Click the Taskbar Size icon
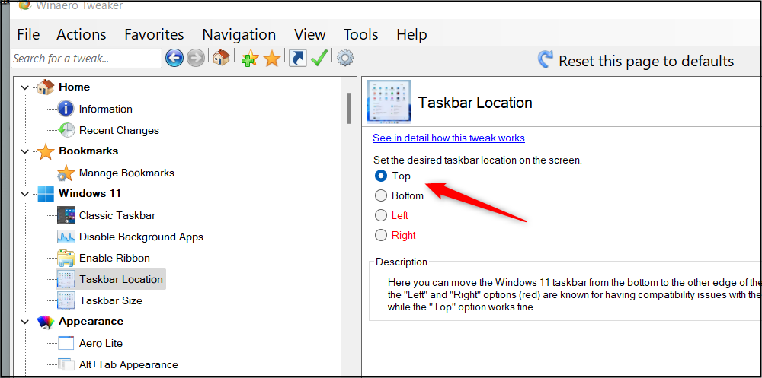The height and width of the screenshot is (378, 762). coord(66,300)
